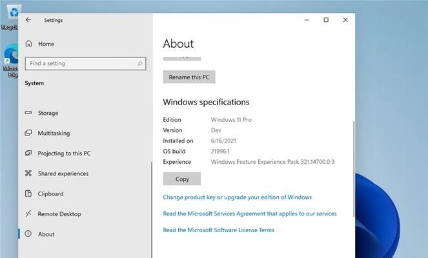Select the Windows 11 Pro edition text
This screenshot has width=428, height=258.
(x=231, y=120)
